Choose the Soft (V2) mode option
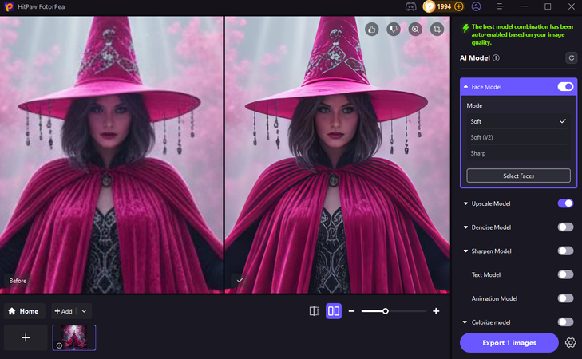 pyautogui.click(x=481, y=137)
